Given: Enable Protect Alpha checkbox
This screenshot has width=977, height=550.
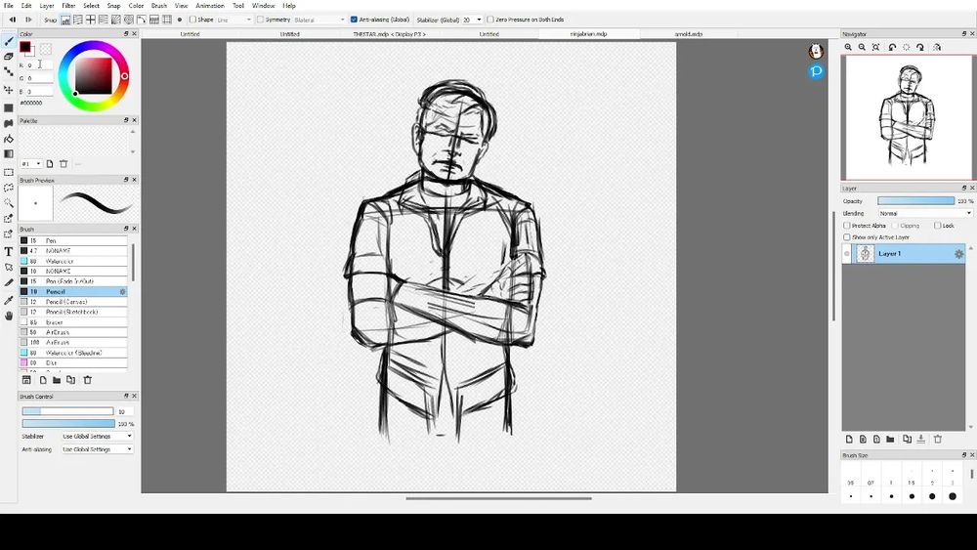Looking at the screenshot, I should point(847,226).
